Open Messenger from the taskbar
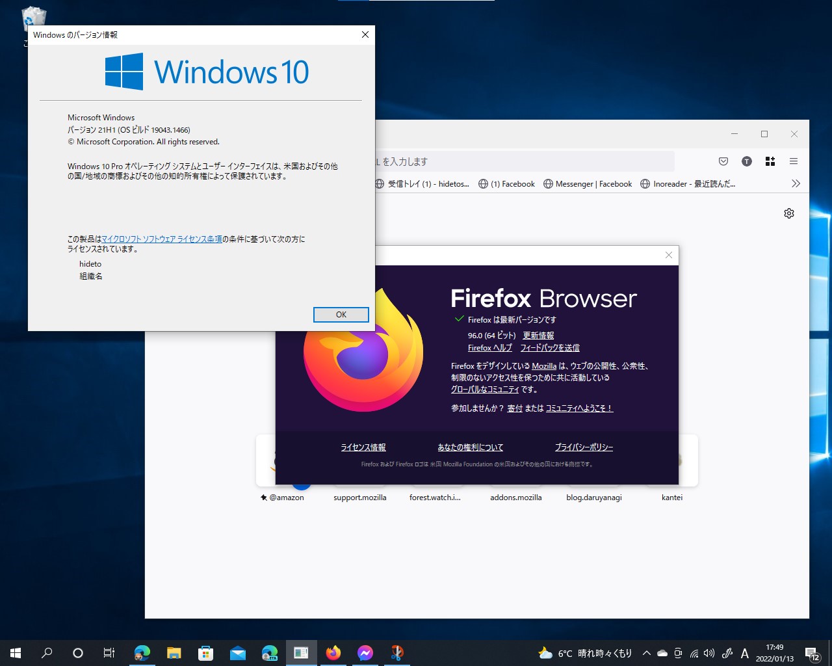The width and height of the screenshot is (832, 666). pyautogui.click(x=365, y=652)
